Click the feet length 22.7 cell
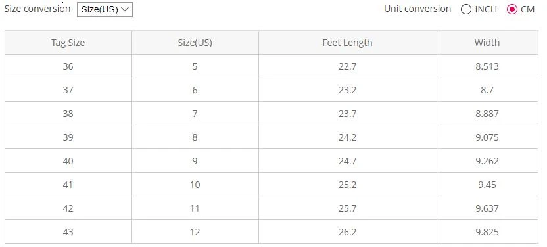This screenshot has width=547, height=247. [347, 66]
